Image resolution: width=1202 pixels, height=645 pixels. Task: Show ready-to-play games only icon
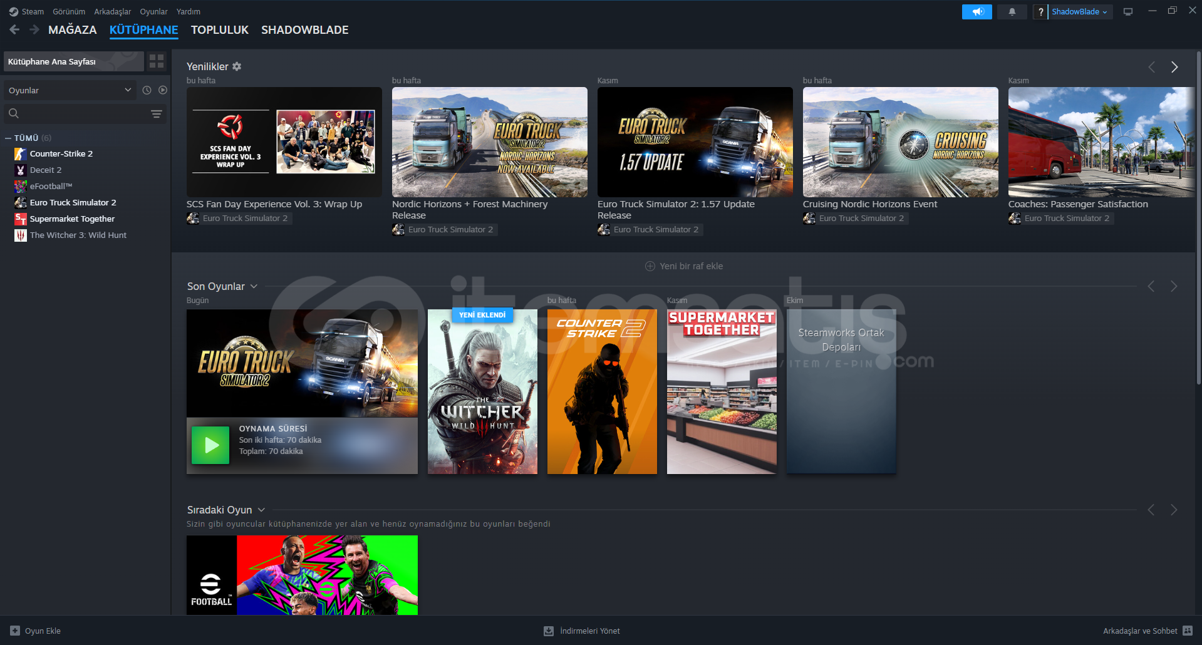(163, 90)
